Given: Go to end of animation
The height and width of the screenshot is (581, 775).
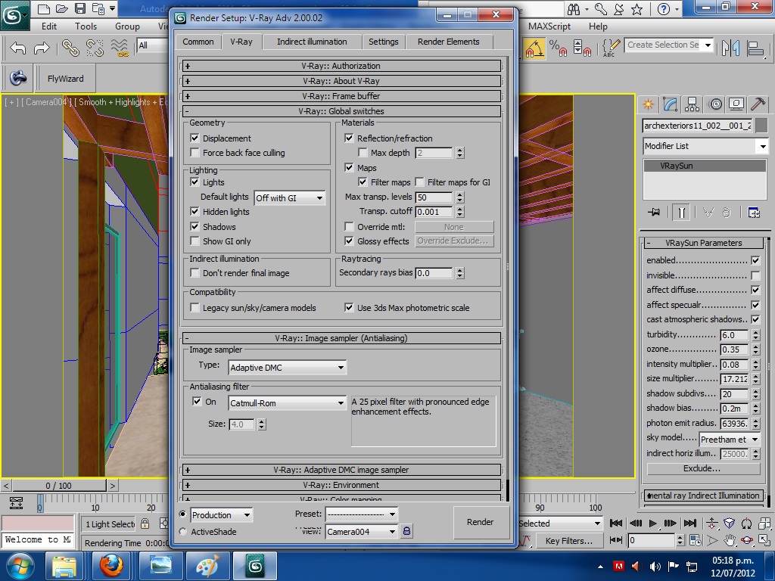Looking at the screenshot, I should coord(689,524).
